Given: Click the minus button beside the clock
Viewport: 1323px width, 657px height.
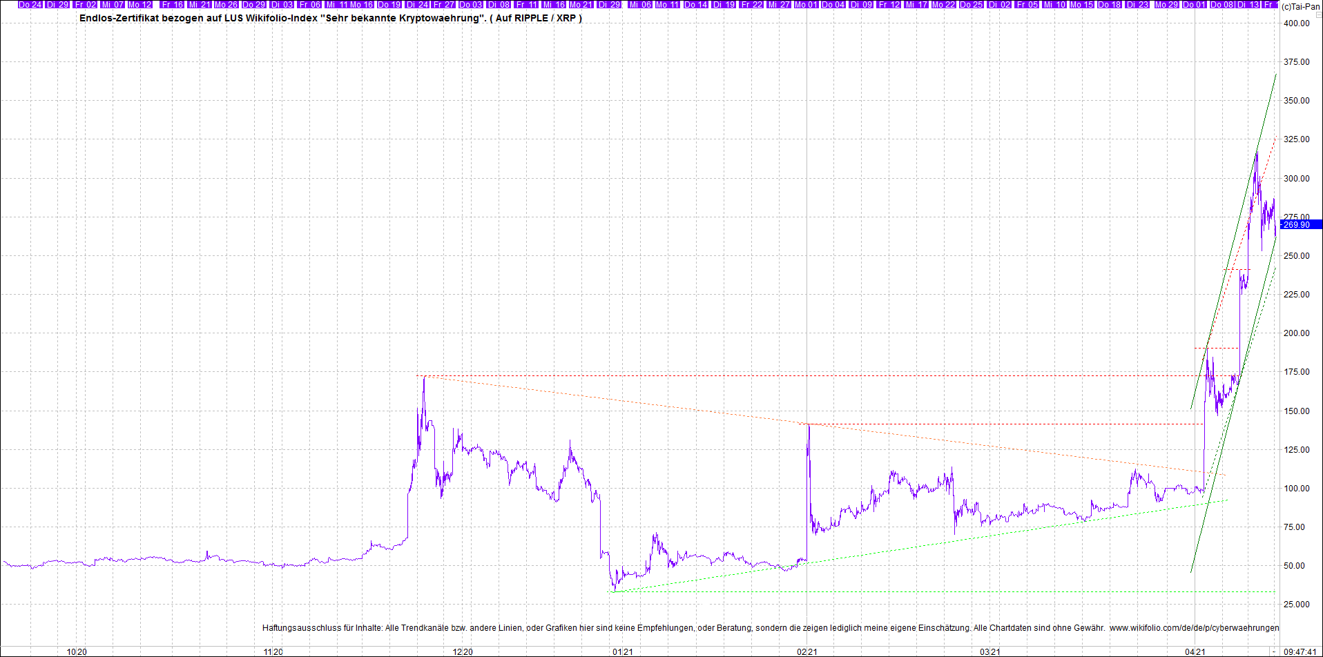Looking at the screenshot, I should click(1274, 651).
